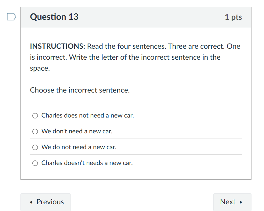
Task: Go to the Previous question
Action: click(45, 202)
